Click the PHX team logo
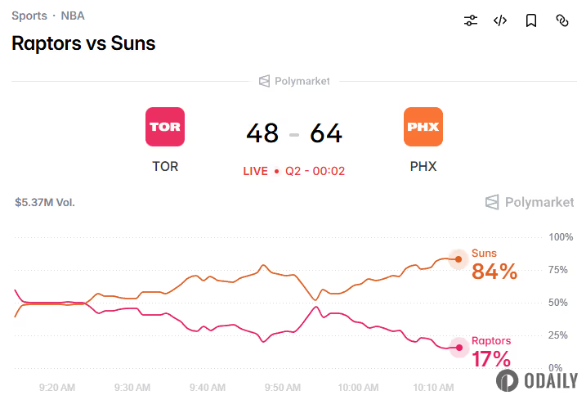 tap(423, 127)
